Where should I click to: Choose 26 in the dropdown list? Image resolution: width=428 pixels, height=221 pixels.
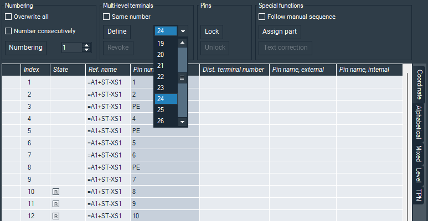click(x=161, y=121)
